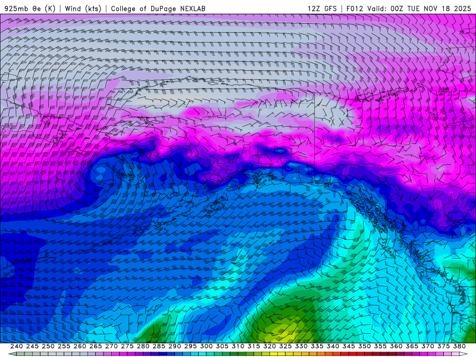Click the right arrow end of the color bar
The image size is (476, 357).
tap(464, 354)
